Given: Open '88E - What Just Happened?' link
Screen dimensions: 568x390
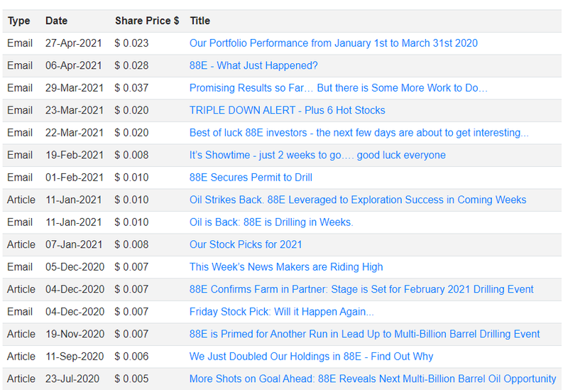Looking at the screenshot, I should point(253,65).
